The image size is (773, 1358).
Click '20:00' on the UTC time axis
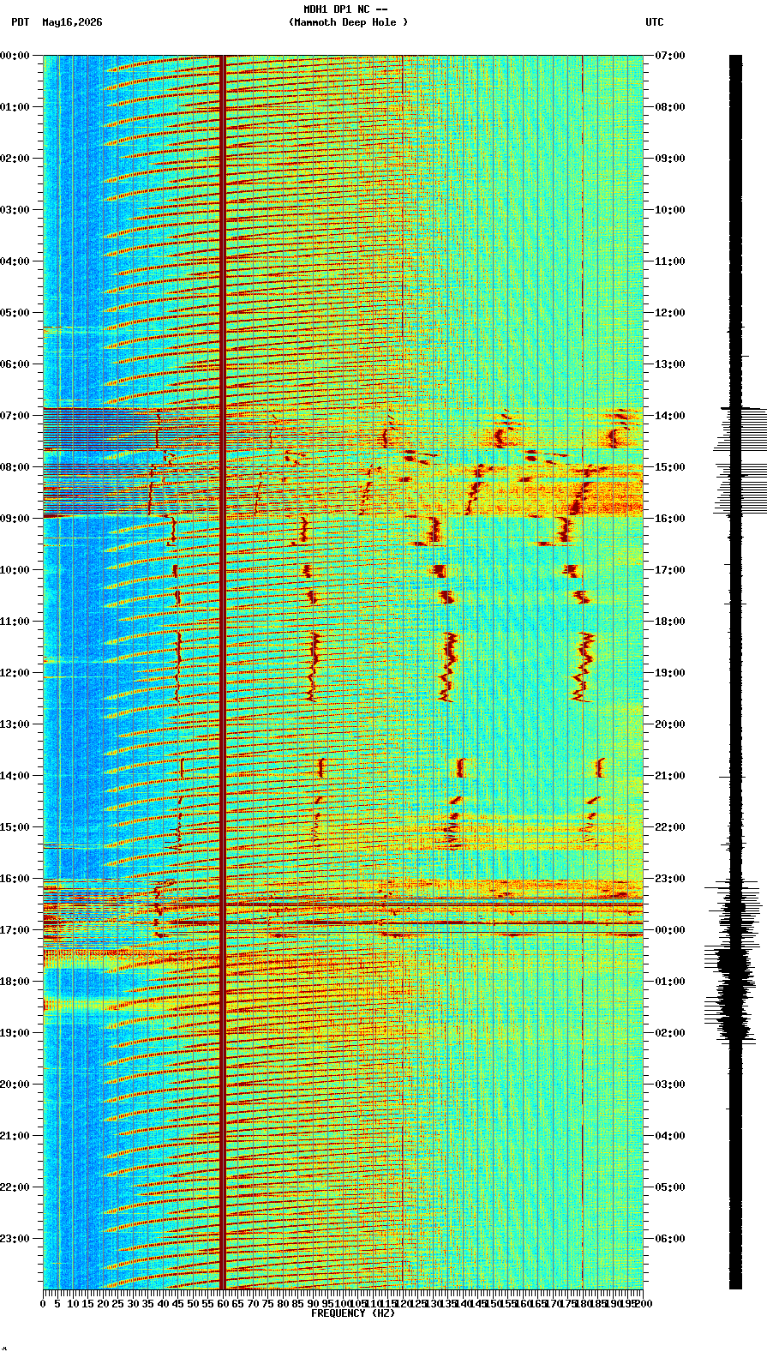tap(670, 724)
